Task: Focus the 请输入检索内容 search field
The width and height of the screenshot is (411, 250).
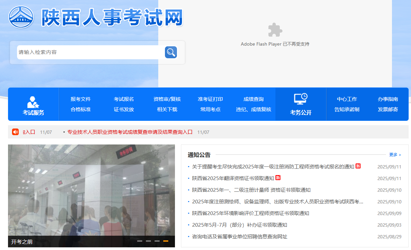Action: pyautogui.click(x=90, y=52)
